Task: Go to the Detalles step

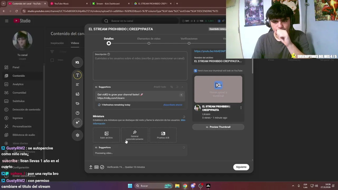Action: click(109, 41)
